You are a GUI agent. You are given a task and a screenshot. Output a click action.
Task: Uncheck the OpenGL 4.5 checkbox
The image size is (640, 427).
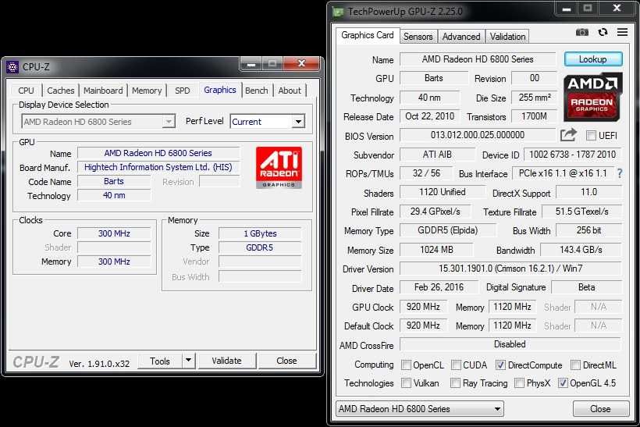[x=563, y=383]
